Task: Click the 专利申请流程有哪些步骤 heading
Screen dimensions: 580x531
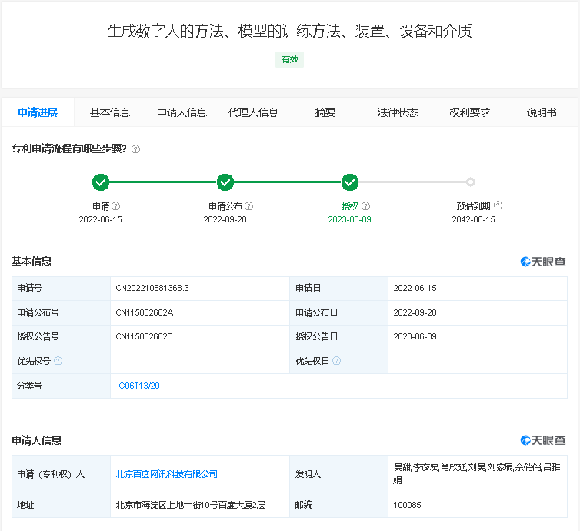Action: [69, 149]
